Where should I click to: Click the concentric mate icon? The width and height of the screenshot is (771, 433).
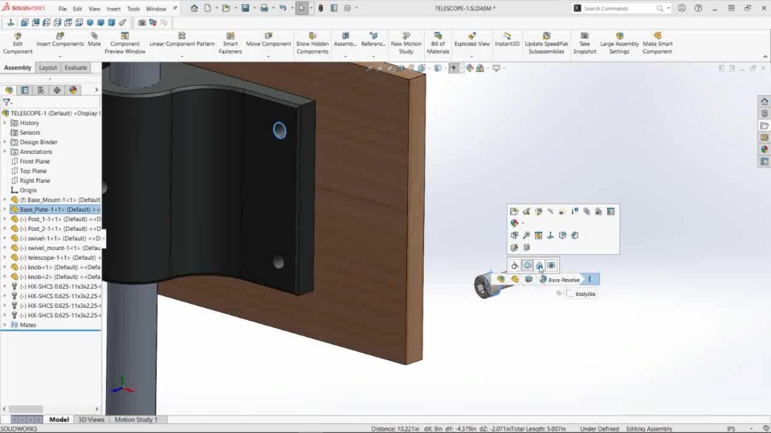tap(527, 265)
